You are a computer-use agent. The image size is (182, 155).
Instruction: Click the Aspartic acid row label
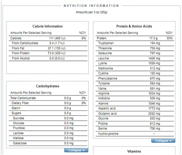tap(107, 108)
